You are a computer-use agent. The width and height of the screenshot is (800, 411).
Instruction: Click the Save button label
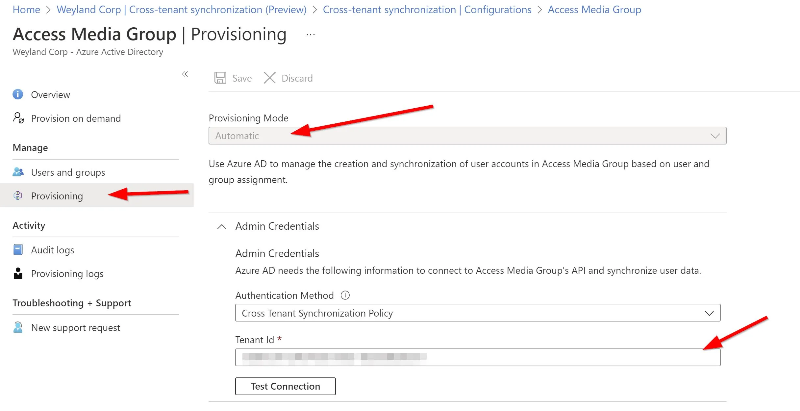[242, 78]
